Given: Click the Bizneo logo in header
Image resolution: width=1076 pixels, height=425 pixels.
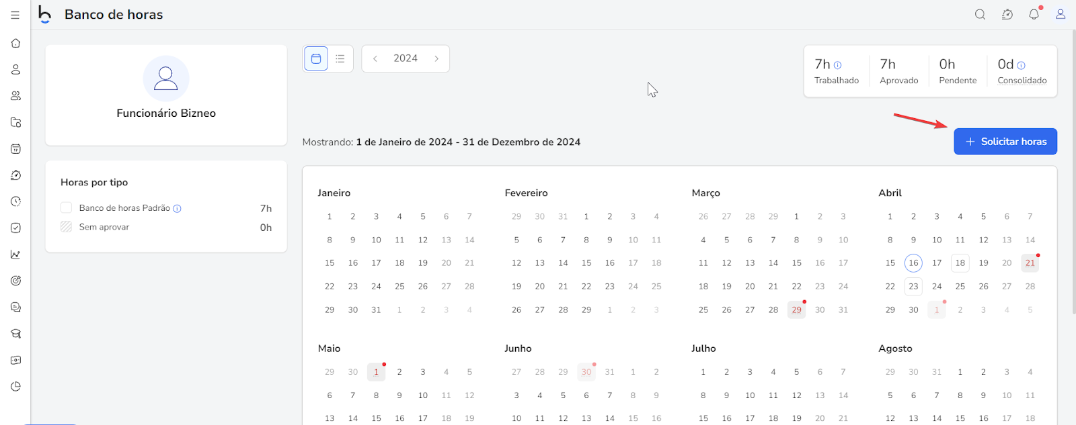Looking at the screenshot, I should 44,14.
